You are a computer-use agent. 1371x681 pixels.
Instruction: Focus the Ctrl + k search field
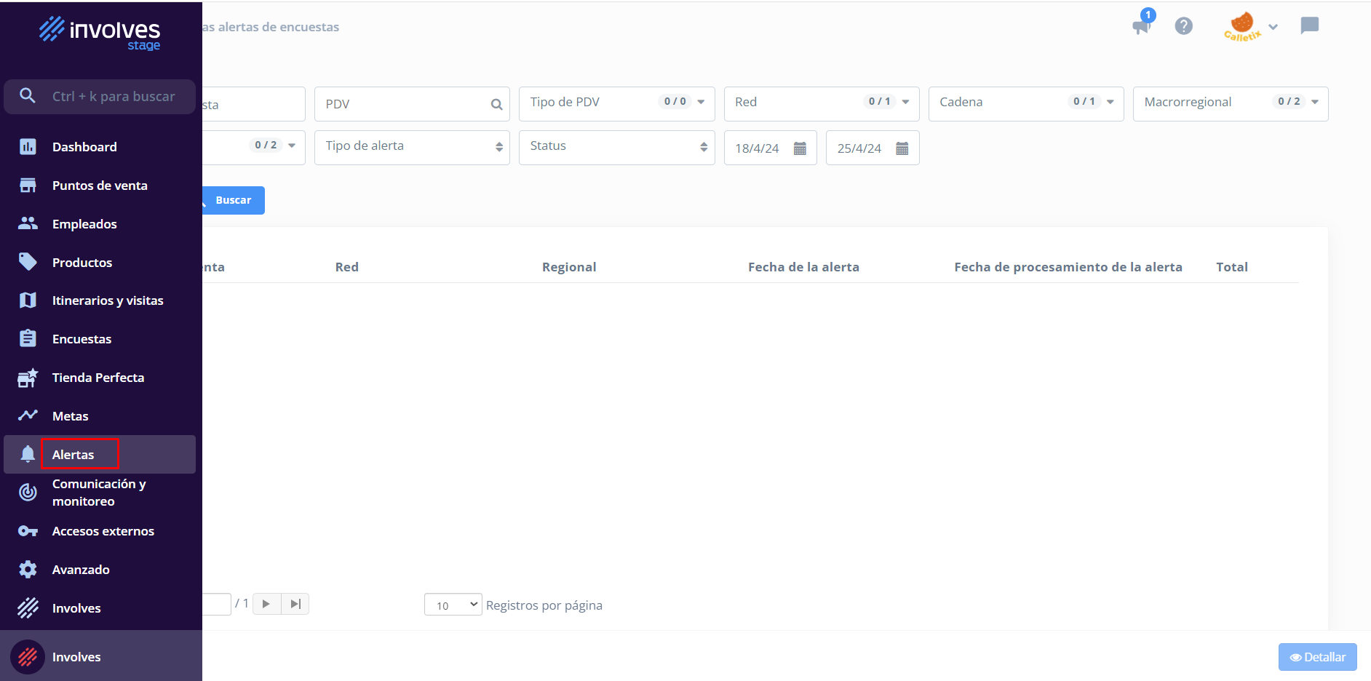tap(113, 97)
